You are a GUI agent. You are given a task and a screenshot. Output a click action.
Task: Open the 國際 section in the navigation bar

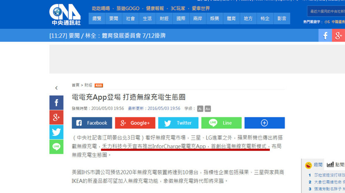pos(181,19)
